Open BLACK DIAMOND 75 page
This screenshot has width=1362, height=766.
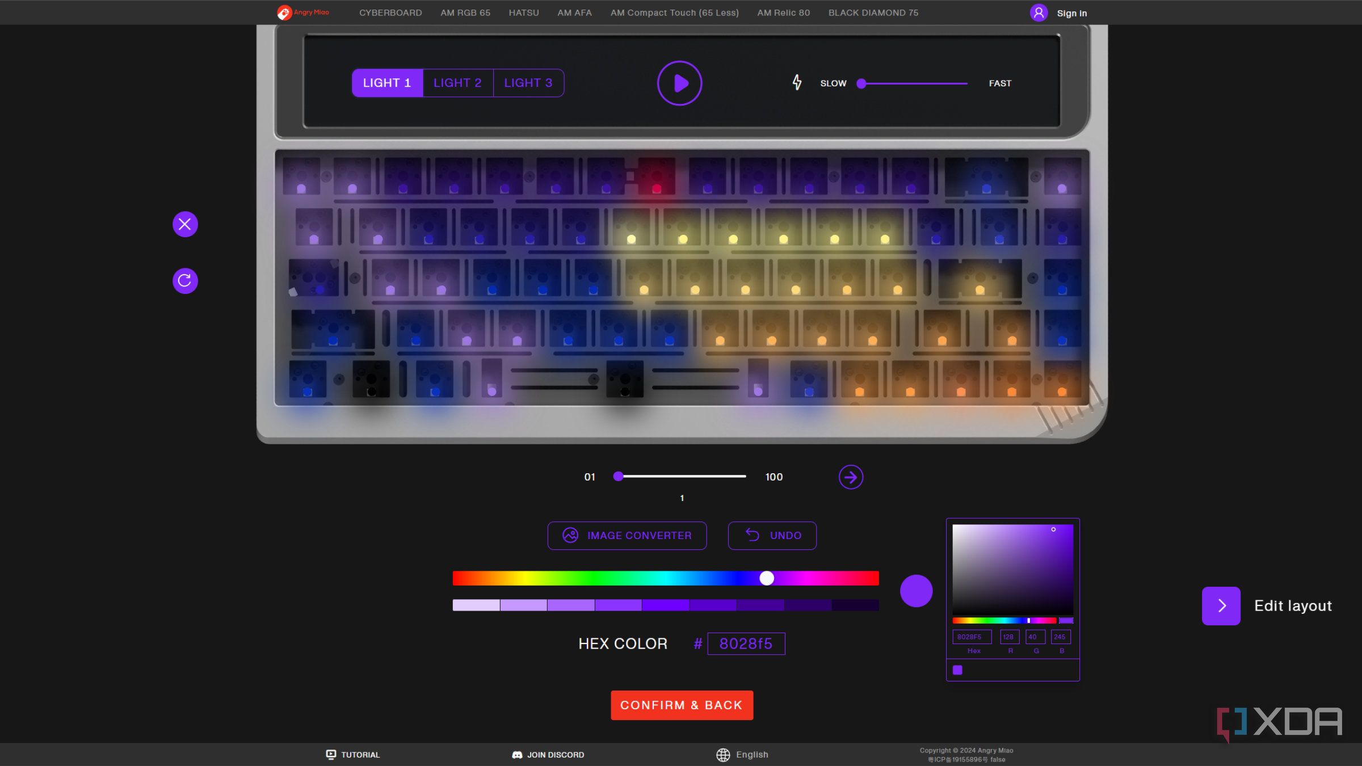873,12
